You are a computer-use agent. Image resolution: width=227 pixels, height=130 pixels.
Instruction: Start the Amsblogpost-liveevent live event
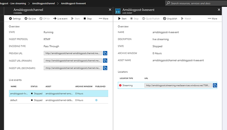coord(122,18)
